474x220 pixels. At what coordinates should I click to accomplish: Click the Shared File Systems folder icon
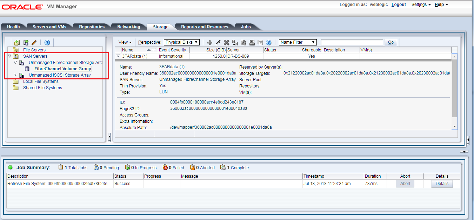tap(16, 88)
